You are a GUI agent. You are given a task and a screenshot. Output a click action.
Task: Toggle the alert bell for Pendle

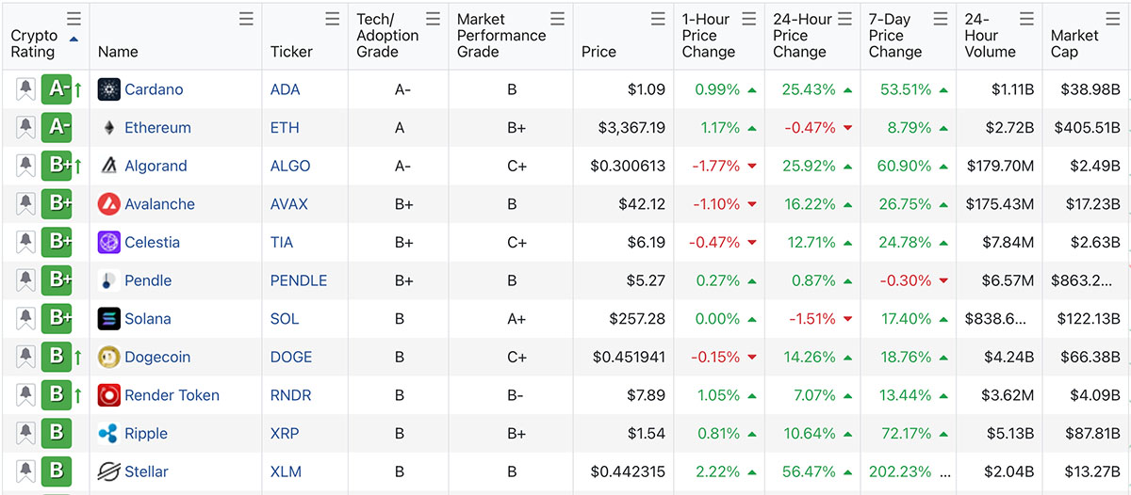tap(25, 280)
